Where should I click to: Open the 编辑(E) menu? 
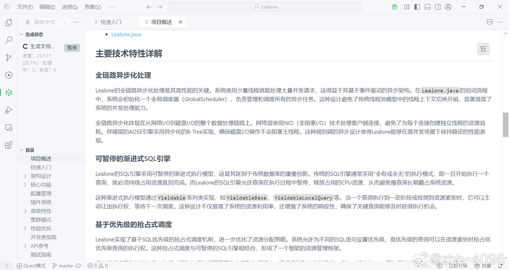coord(48,7)
